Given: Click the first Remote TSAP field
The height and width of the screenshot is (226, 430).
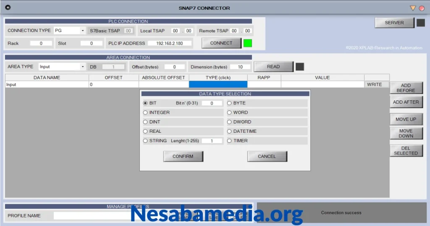Looking at the screenshot, I should pyautogui.click(x=234, y=31).
